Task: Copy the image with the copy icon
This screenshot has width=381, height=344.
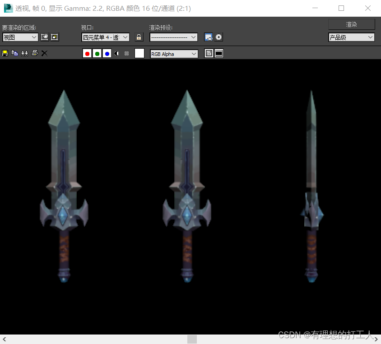Action: 14,53
